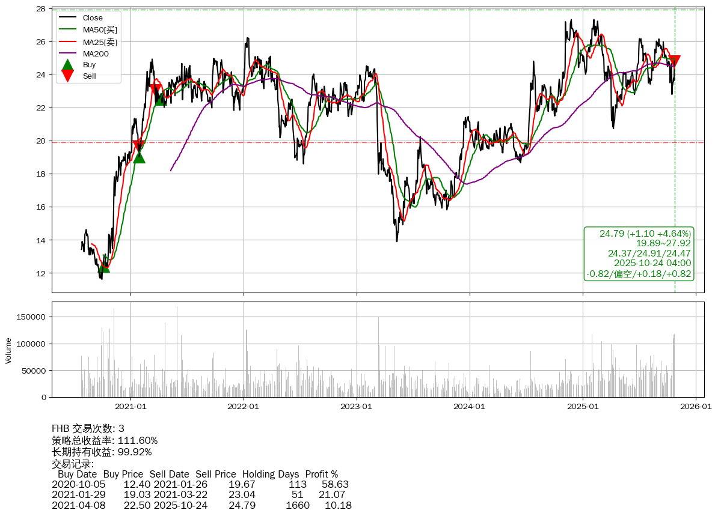Click the red Sell marker near price 20
718x516 pixels.
138,144
